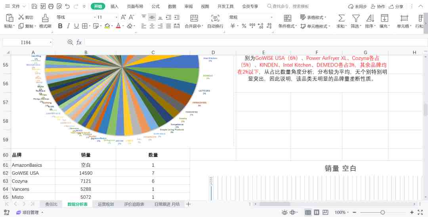Screen dimensions: 428x217
Task: Switch to Normal view in status bar
Action: (308, 212)
